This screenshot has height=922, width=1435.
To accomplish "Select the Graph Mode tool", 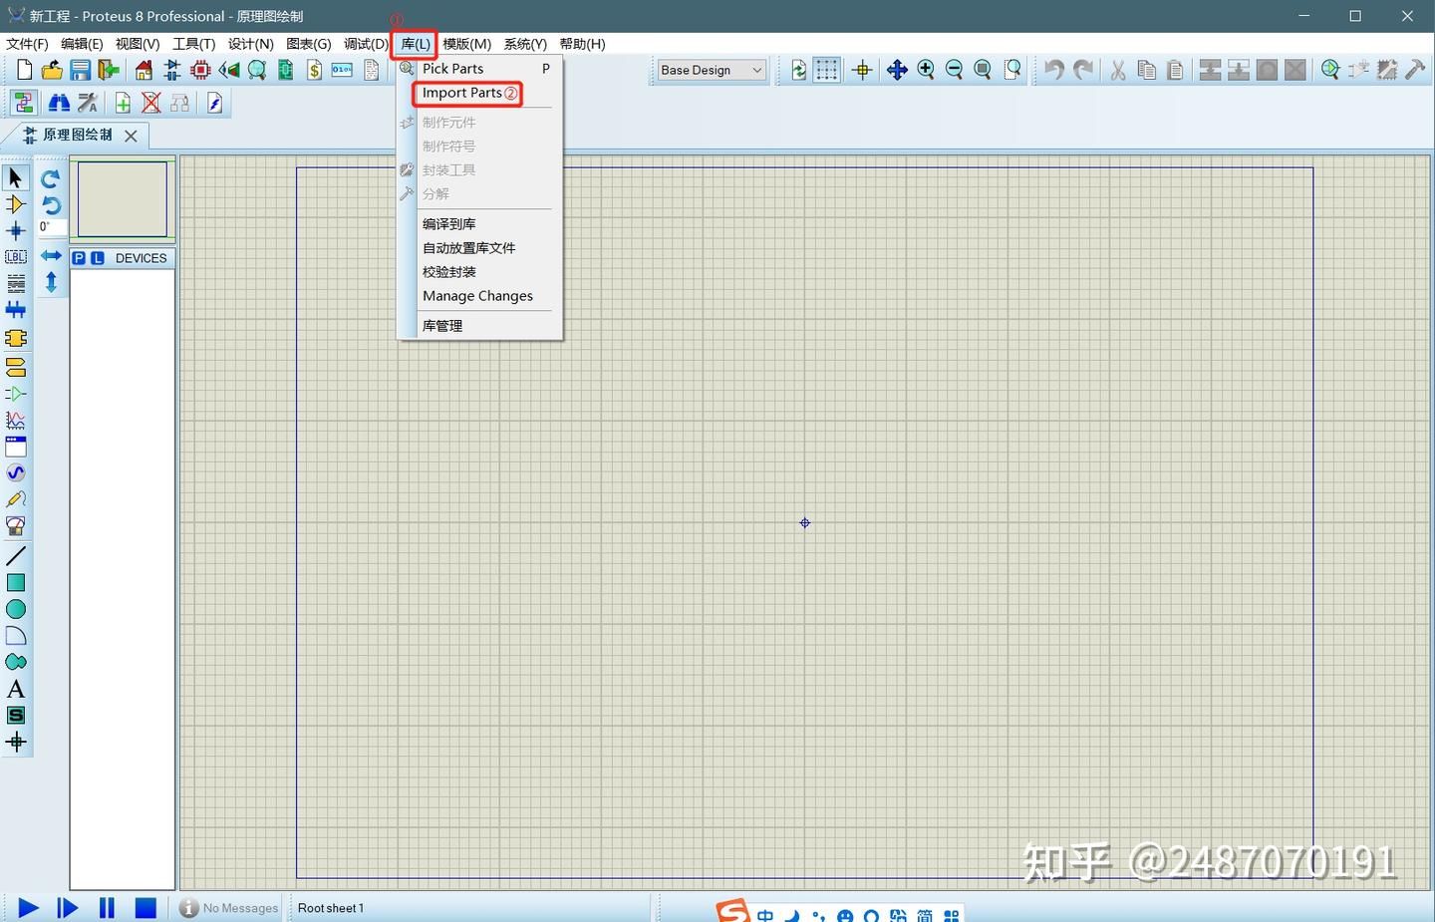I will [16, 422].
